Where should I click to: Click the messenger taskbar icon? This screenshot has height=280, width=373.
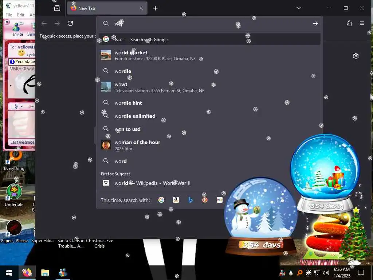click(63, 273)
